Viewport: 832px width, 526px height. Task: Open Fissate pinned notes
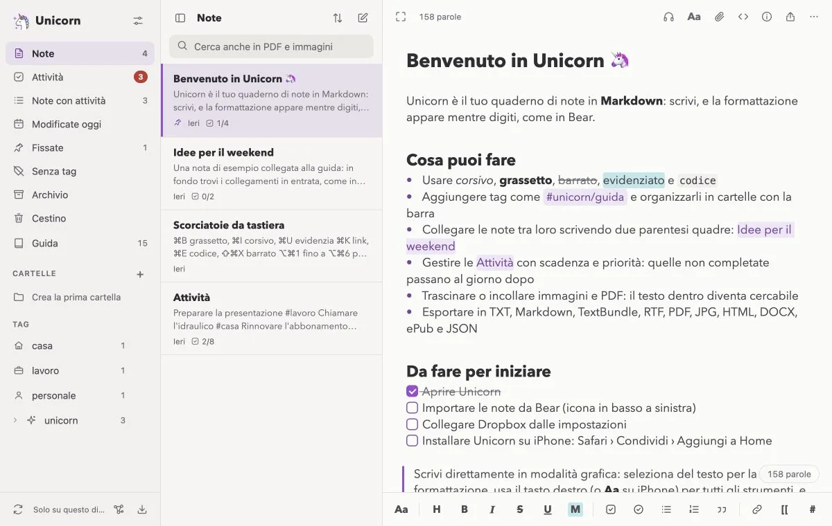(x=80, y=147)
